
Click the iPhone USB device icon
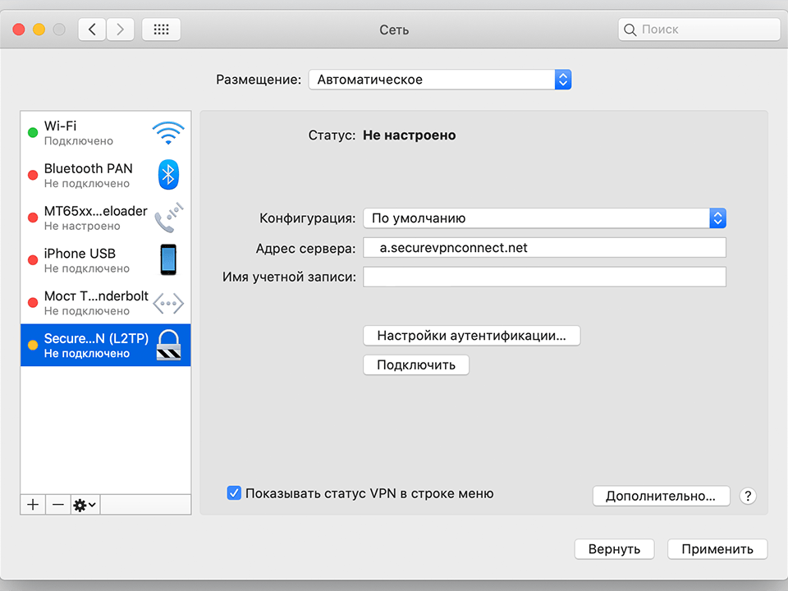[168, 259]
